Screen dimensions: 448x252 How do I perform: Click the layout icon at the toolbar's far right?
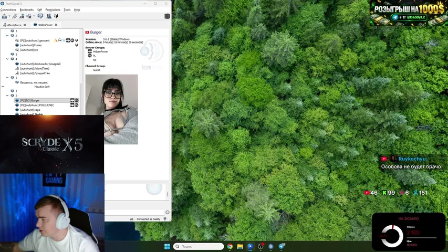(x=167, y=16)
